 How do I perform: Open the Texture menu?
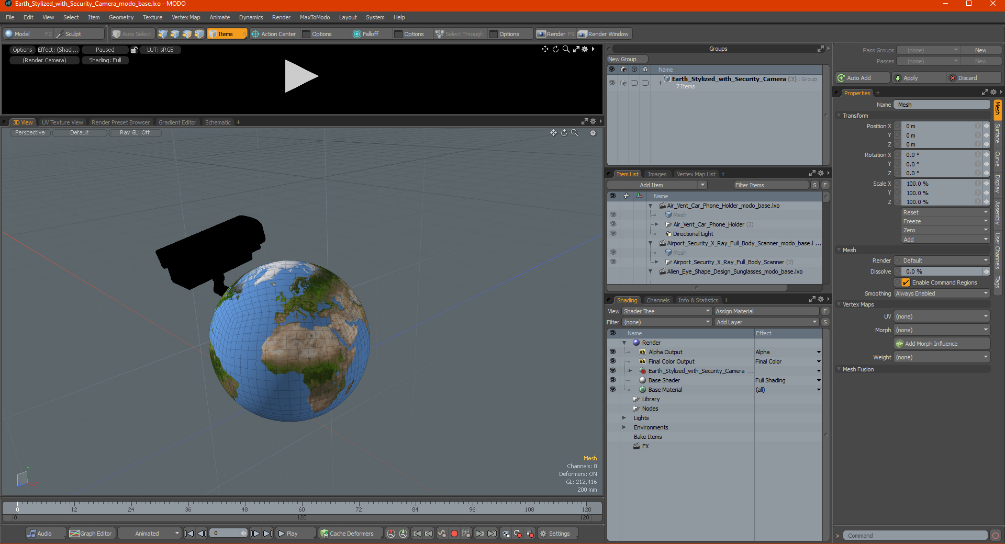pyautogui.click(x=152, y=17)
